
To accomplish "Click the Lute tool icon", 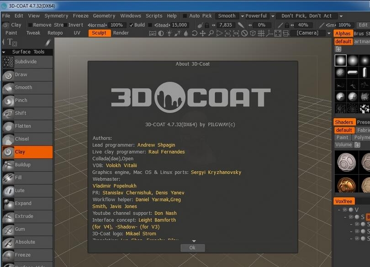I will (8, 191).
